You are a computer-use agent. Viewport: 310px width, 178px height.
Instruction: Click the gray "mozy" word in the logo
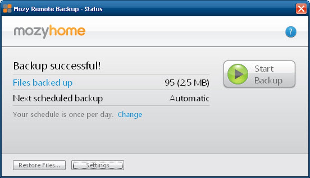click(31, 31)
